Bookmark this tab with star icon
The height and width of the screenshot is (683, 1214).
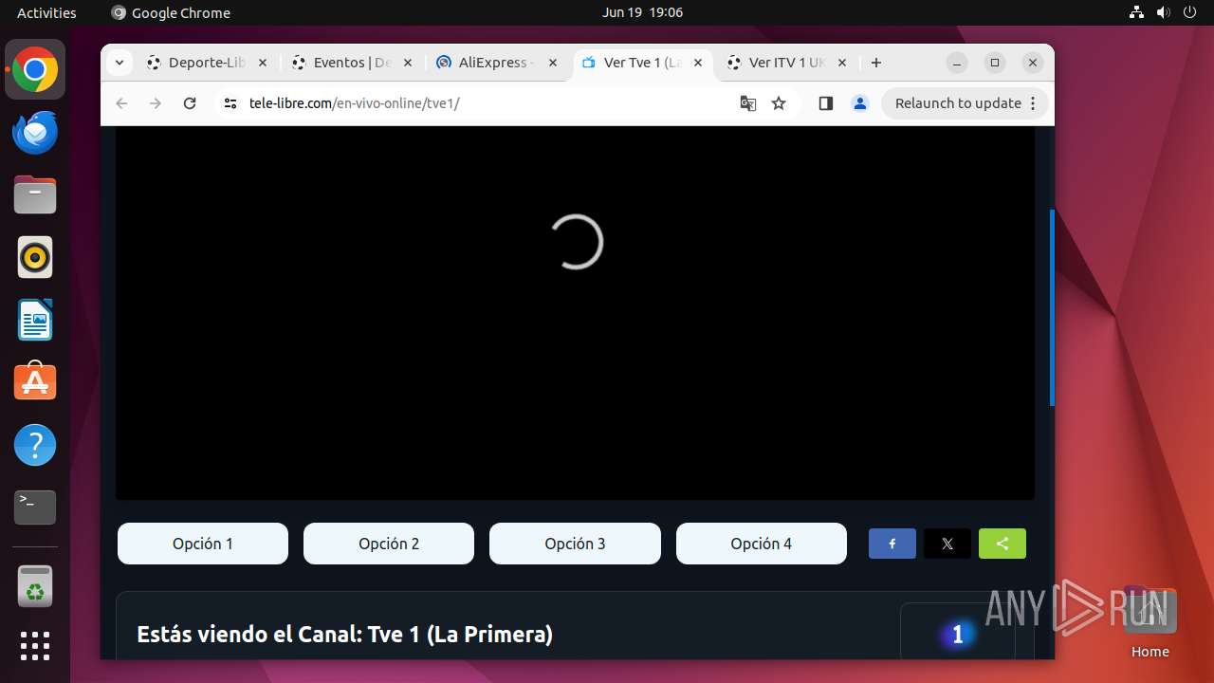[779, 103]
